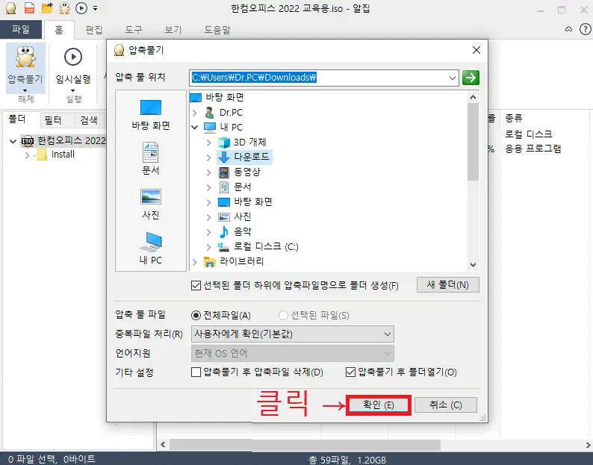The height and width of the screenshot is (465, 593).
Task: Toggle 압축풀기 후 폴더열기 checkbox
Action: 350,372
